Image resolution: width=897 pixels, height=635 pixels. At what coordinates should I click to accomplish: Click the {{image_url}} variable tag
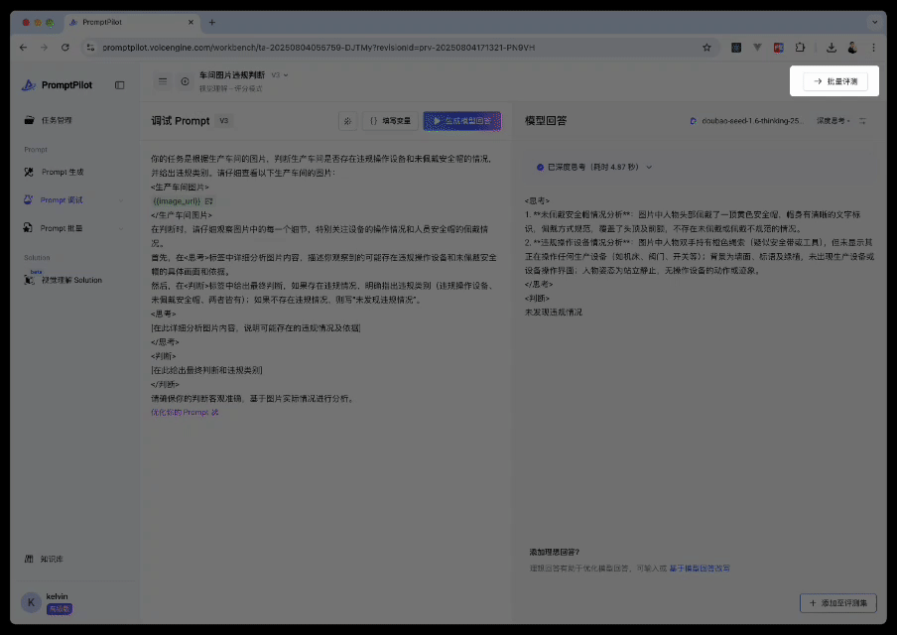[177, 201]
